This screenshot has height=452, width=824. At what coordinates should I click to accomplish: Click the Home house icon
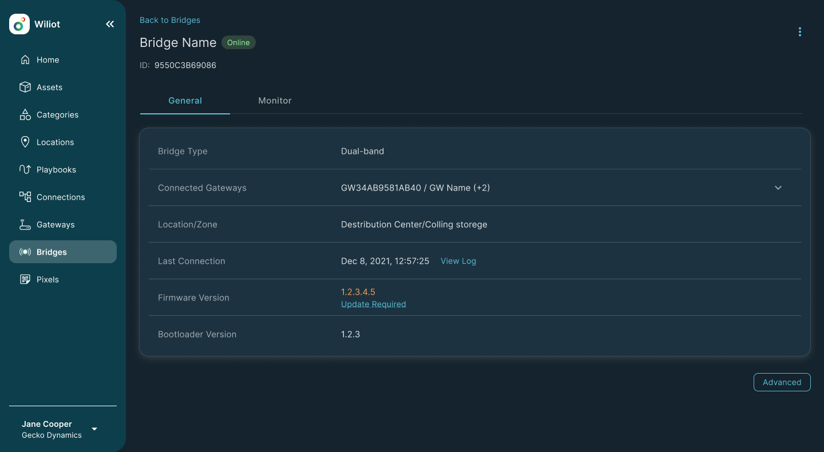tap(25, 60)
